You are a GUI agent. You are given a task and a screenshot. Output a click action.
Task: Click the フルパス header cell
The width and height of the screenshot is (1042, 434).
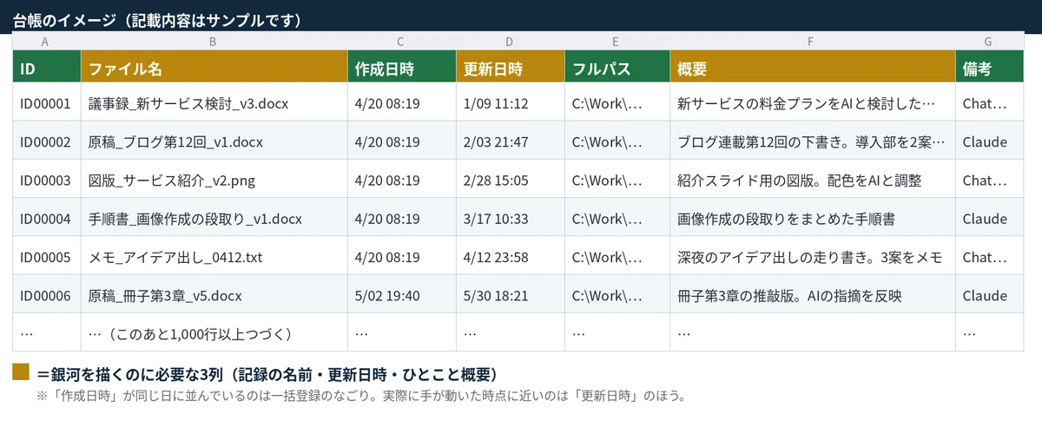pyautogui.click(x=617, y=69)
